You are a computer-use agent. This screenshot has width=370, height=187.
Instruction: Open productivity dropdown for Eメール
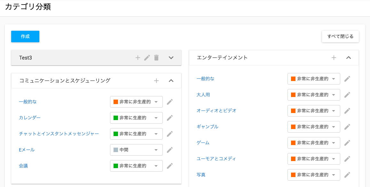pyautogui.click(x=136, y=150)
